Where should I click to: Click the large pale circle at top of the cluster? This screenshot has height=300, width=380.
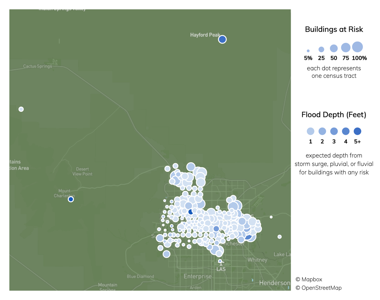point(191,166)
